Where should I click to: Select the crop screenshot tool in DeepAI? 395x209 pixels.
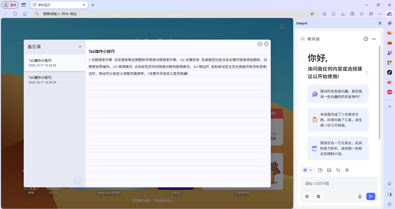pyautogui.click(x=338, y=170)
